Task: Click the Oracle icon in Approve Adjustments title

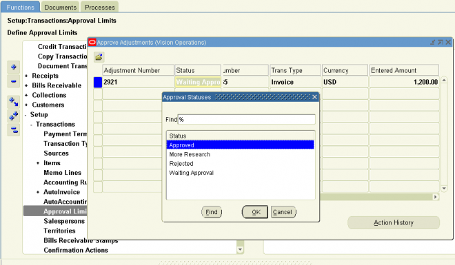Action: (92, 42)
